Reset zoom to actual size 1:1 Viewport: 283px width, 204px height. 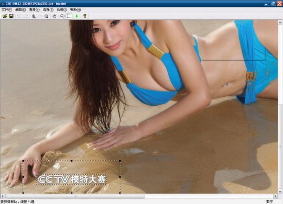tap(40, 16)
